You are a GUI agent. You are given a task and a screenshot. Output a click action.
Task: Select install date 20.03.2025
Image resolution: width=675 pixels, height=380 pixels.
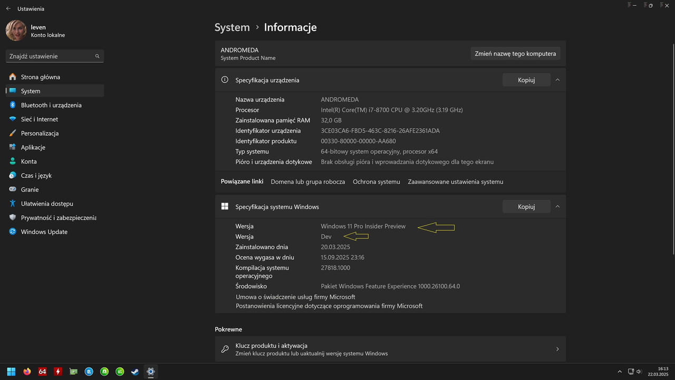tap(335, 247)
